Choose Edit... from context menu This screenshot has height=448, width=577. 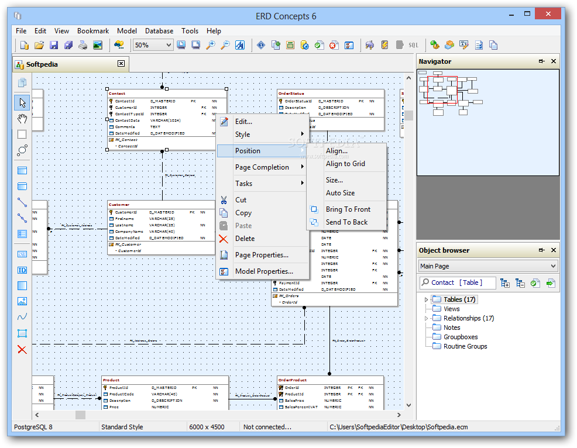[262, 122]
